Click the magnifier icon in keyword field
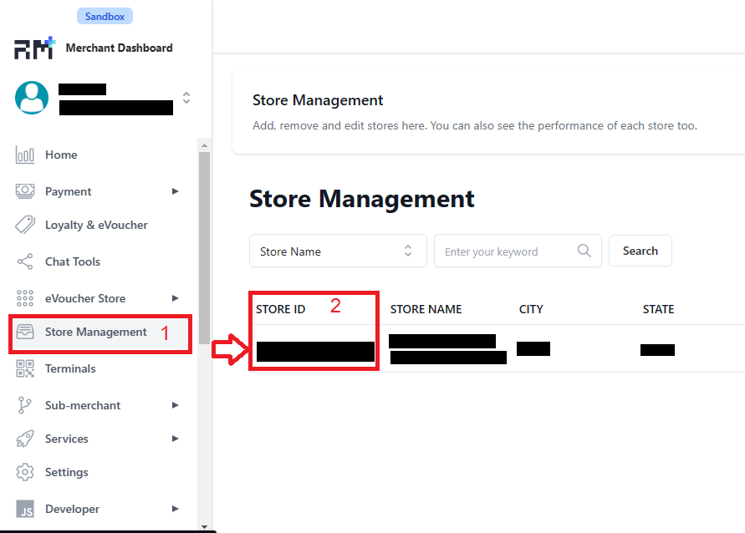 tap(584, 251)
